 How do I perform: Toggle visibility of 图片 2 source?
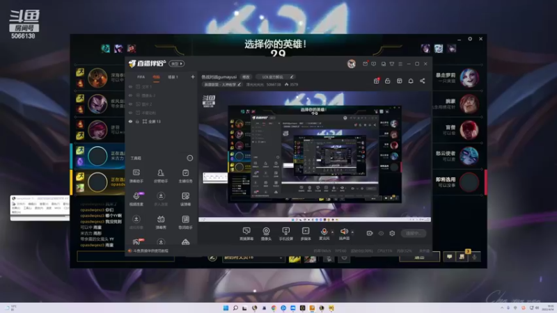coord(130,104)
